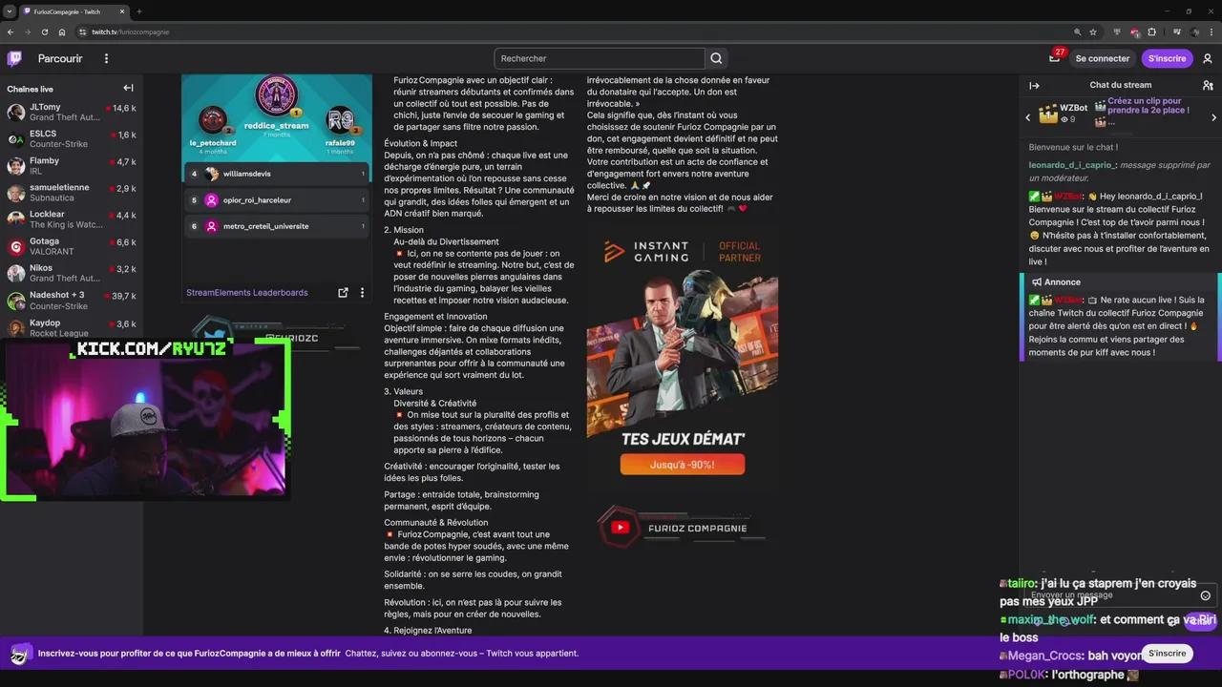Click the Twitch mascot icon in bottom banner
The image size is (1222, 687).
[x=20, y=655]
